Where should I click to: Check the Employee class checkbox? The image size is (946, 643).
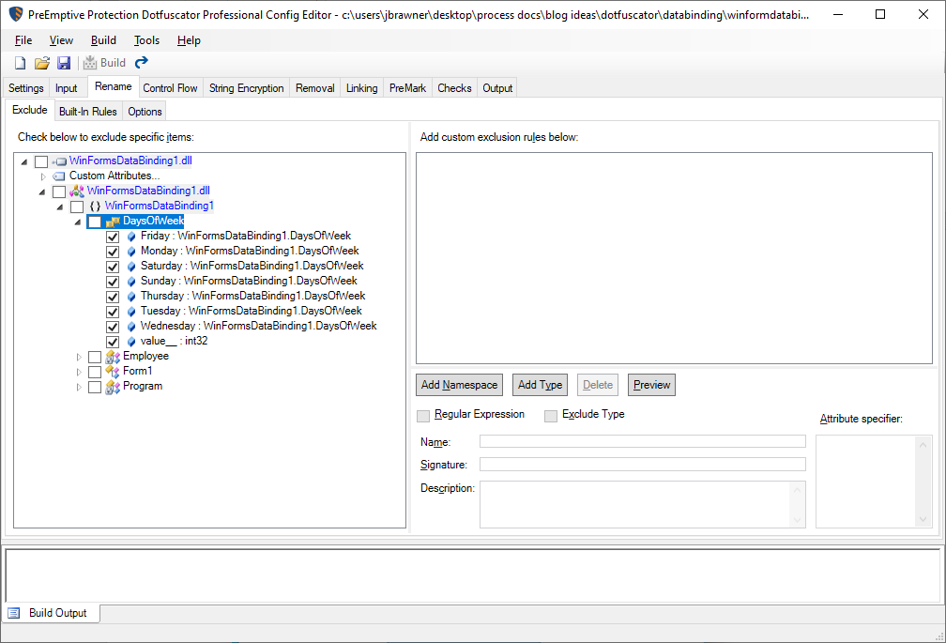(95, 357)
